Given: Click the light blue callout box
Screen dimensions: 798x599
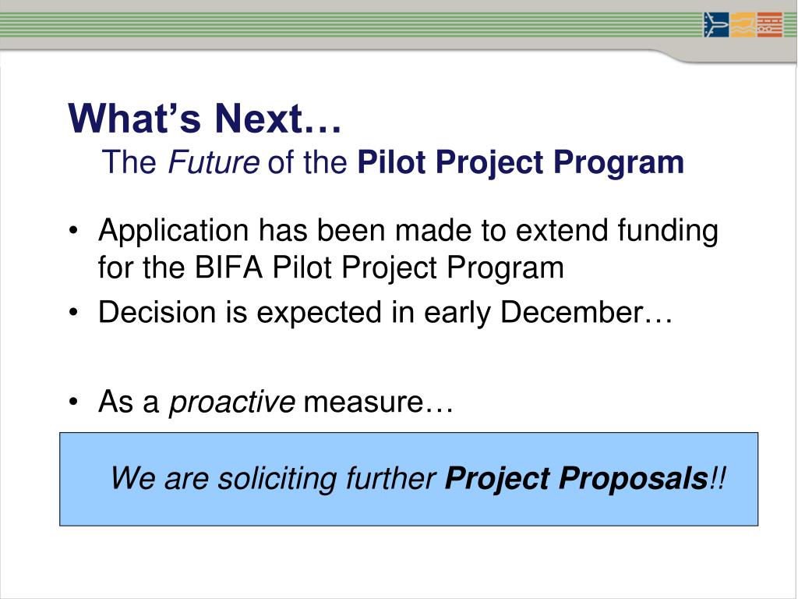Looking at the screenshot, I should 408,480.
